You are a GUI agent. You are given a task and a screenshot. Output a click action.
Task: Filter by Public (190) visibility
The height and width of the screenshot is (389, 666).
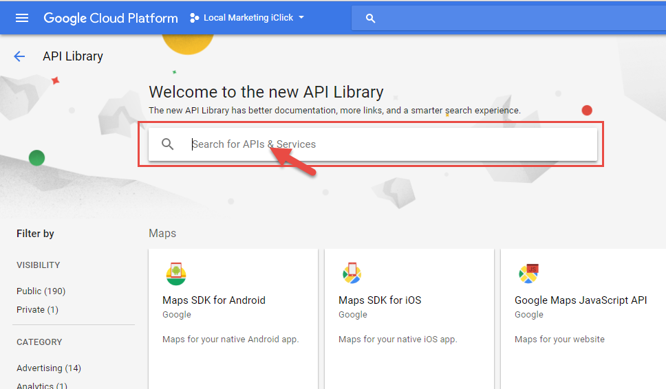[41, 291]
